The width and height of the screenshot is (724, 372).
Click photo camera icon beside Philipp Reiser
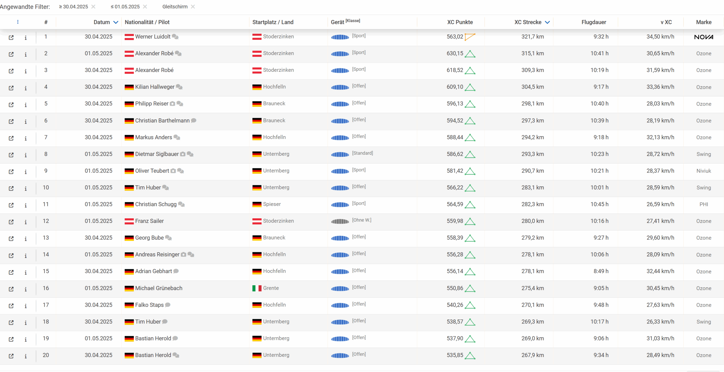pyautogui.click(x=172, y=104)
